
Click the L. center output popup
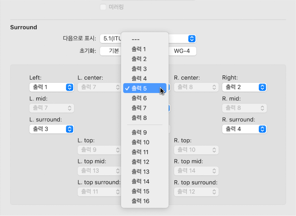(100, 87)
